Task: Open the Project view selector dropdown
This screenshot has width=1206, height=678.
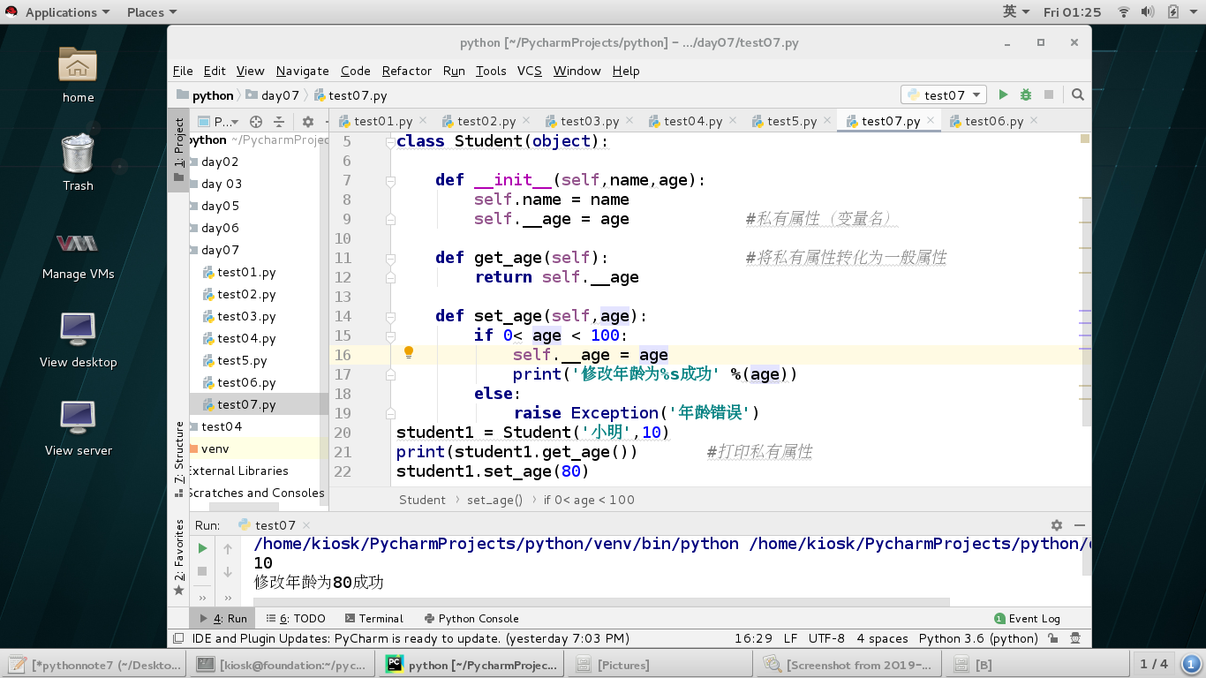Action: point(219,122)
